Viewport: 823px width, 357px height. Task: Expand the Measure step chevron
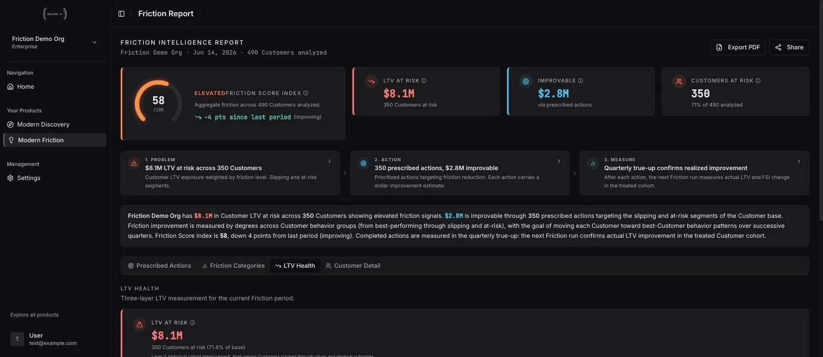coord(799,161)
